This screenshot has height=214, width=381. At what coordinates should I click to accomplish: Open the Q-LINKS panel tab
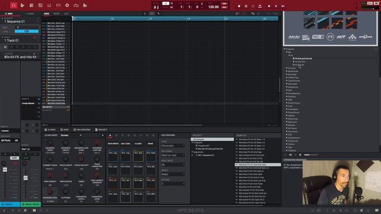(x=50, y=130)
